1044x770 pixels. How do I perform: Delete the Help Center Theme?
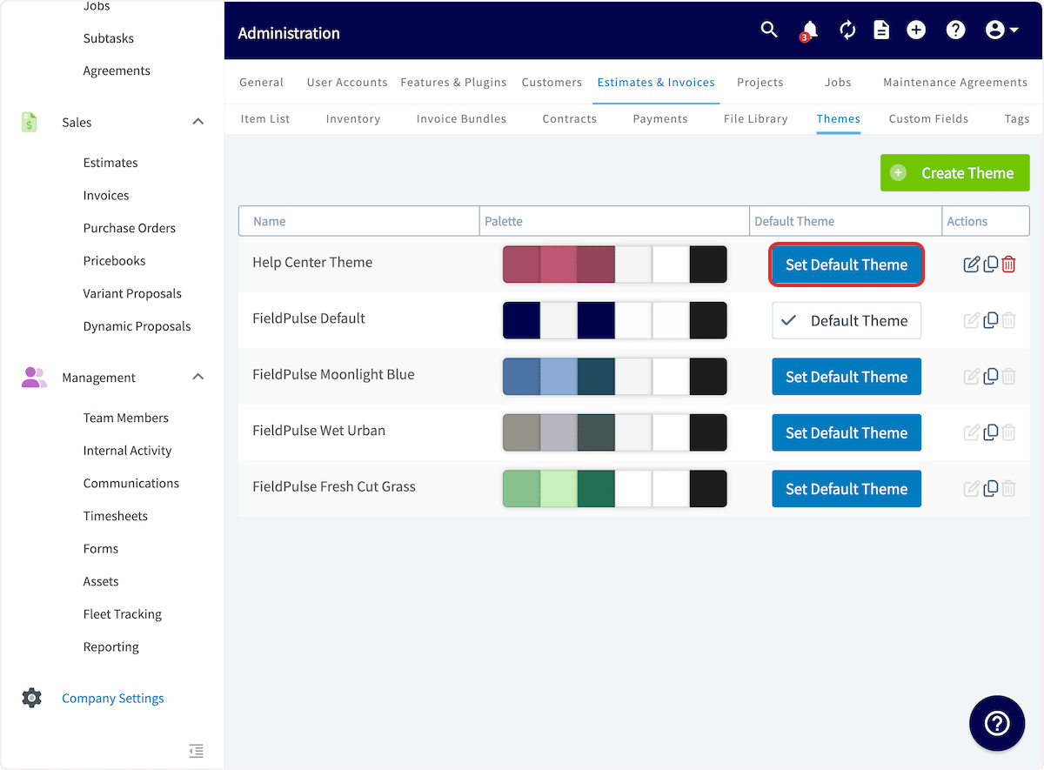(x=1008, y=264)
